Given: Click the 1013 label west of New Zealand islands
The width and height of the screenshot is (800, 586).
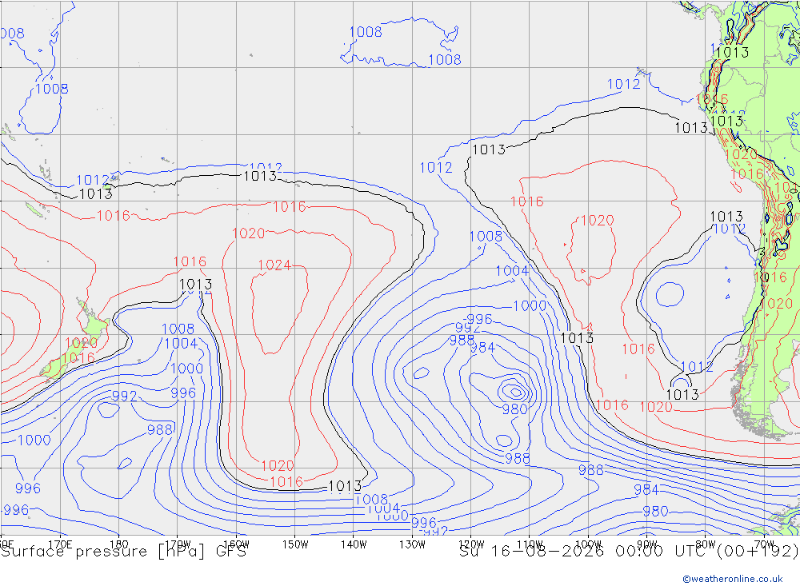Looking at the screenshot, I should [95, 193].
